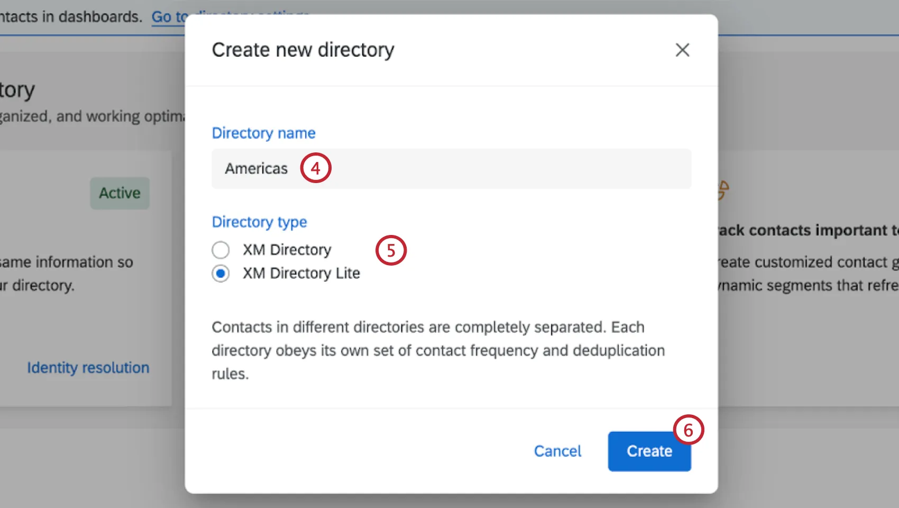Viewport: 899px width, 508px height.
Task: Place cursor in the Directory name input
Action: [x=370, y=168]
